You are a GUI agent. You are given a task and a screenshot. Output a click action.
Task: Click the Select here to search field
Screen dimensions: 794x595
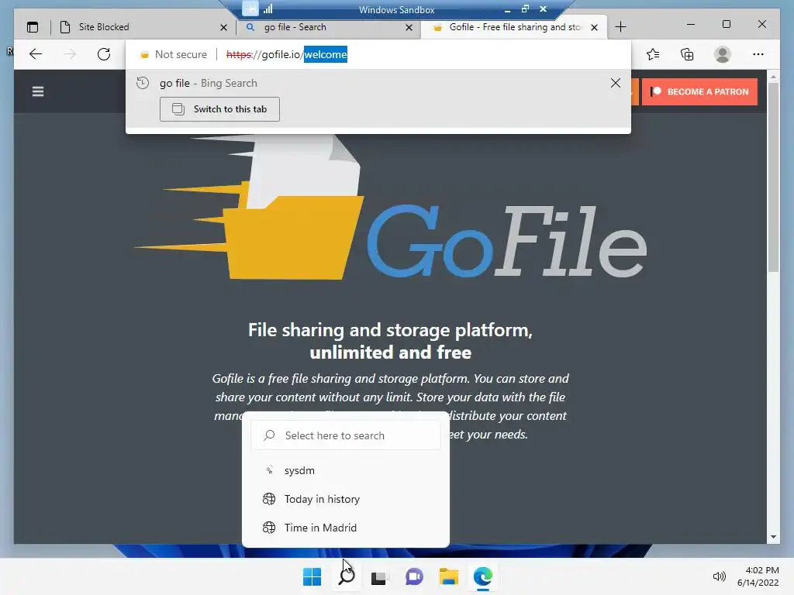346,435
